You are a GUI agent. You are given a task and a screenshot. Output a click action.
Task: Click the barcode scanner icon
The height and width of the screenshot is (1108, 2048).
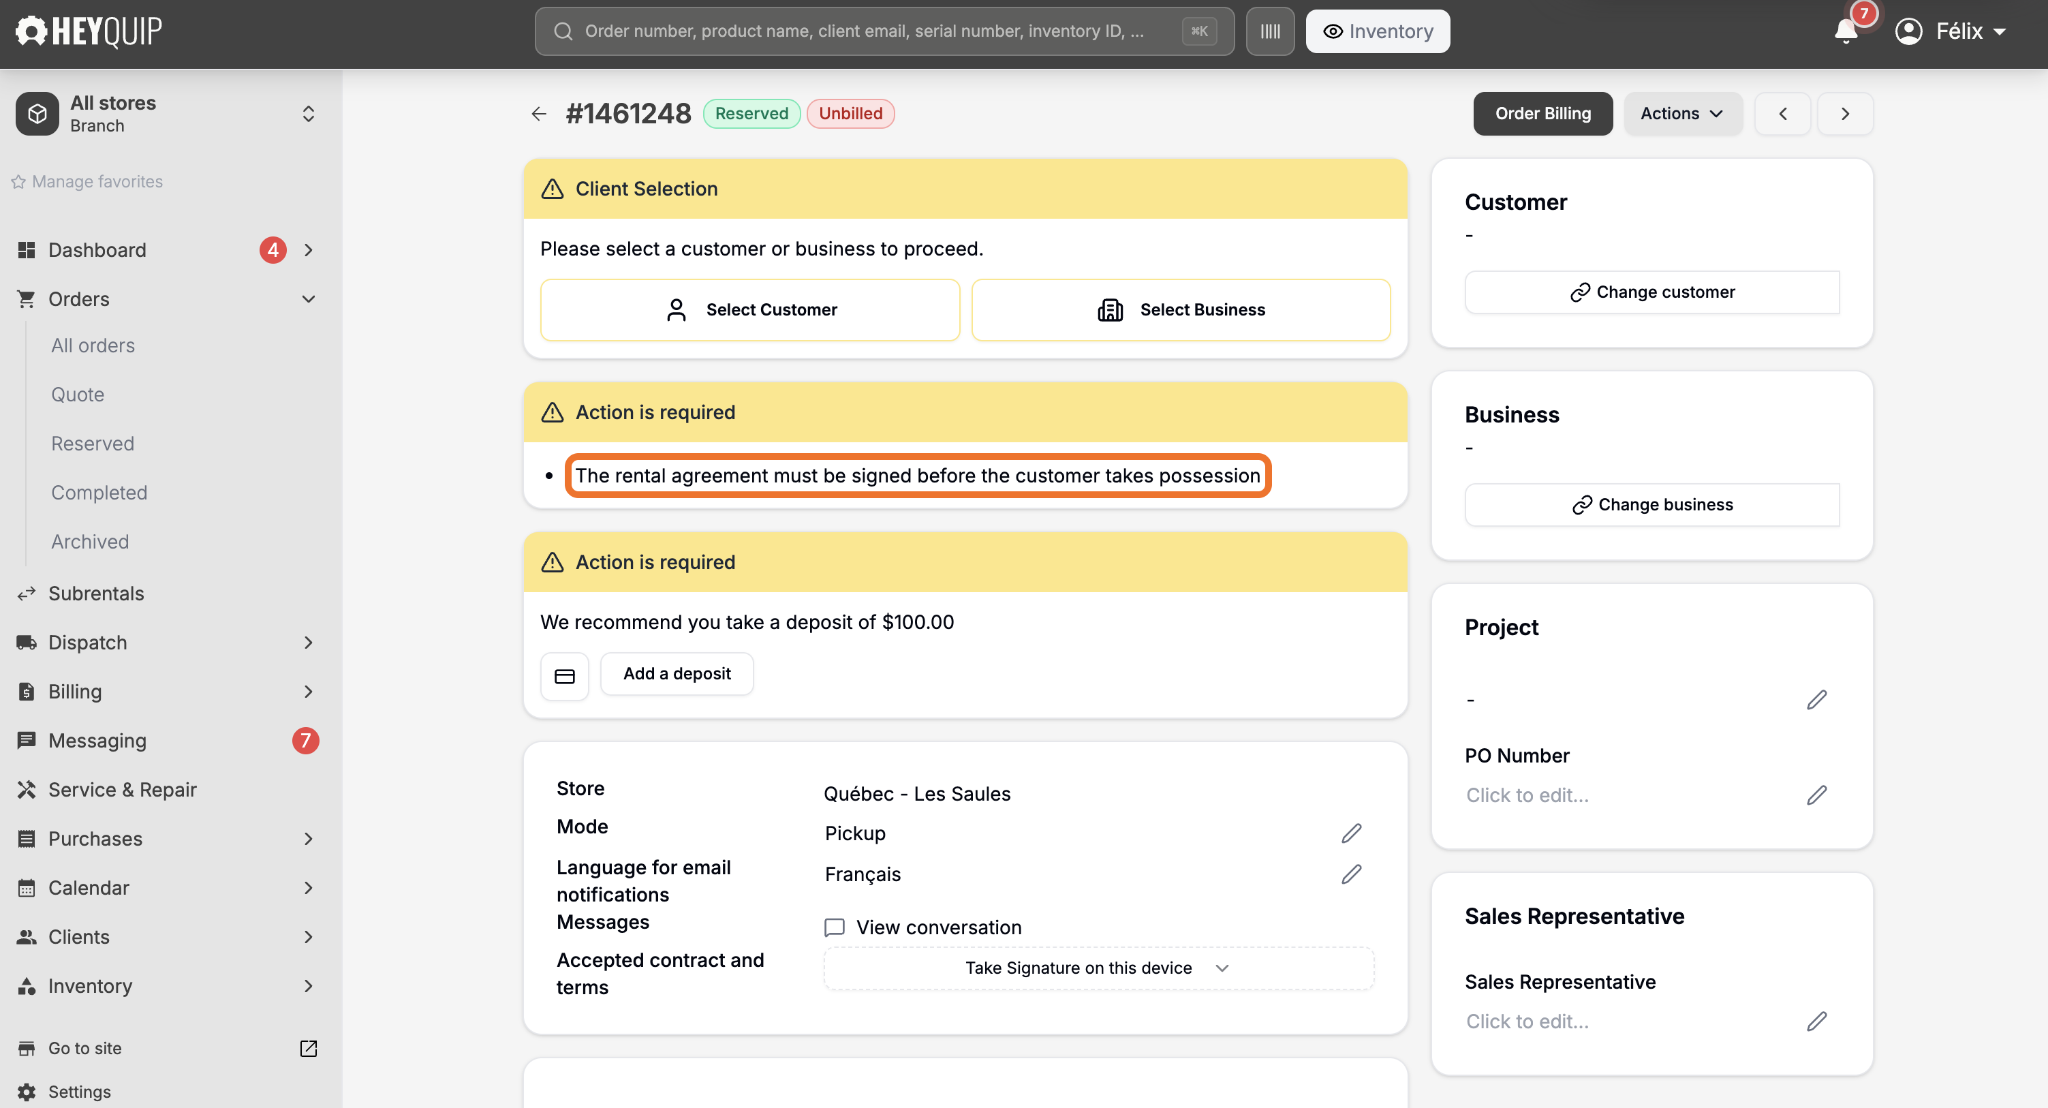(x=1270, y=31)
